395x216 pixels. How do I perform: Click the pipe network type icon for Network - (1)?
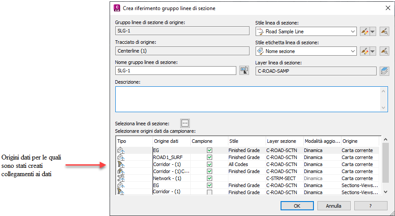[x=121, y=178]
